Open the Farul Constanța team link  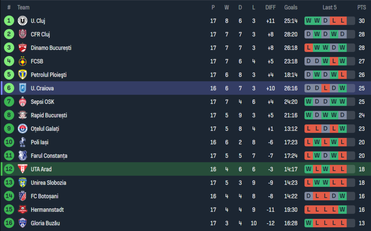coord(49,156)
